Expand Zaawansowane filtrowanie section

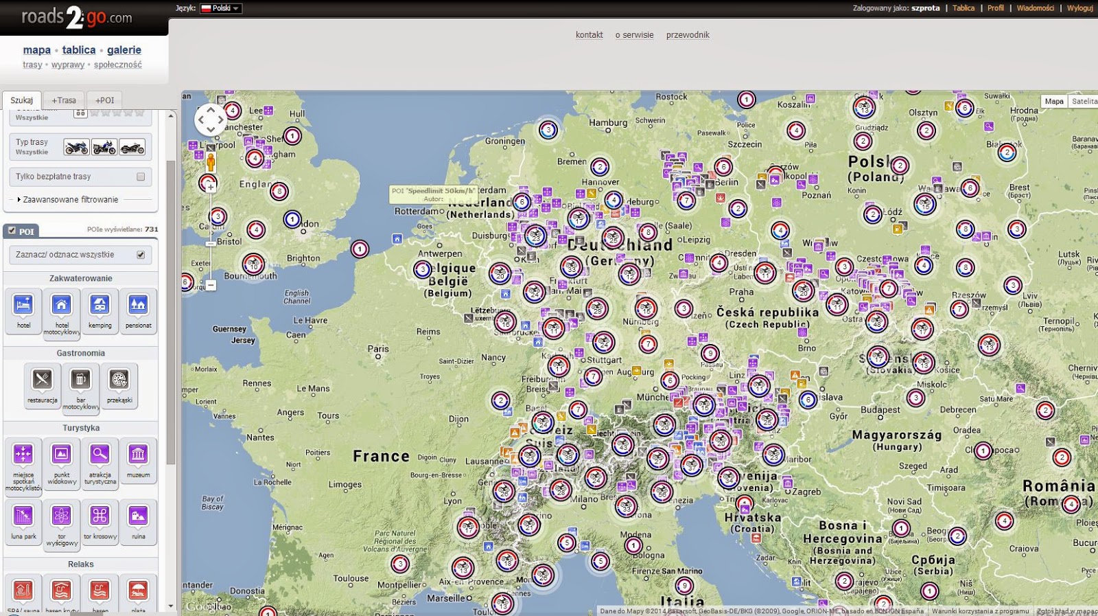[x=67, y=200]
